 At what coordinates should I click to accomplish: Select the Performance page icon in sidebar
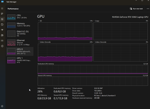click(x=2, y=19)
